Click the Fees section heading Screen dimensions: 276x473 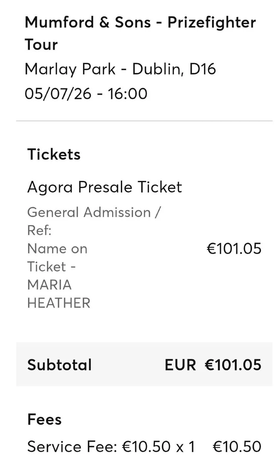[x=44, y=419]
